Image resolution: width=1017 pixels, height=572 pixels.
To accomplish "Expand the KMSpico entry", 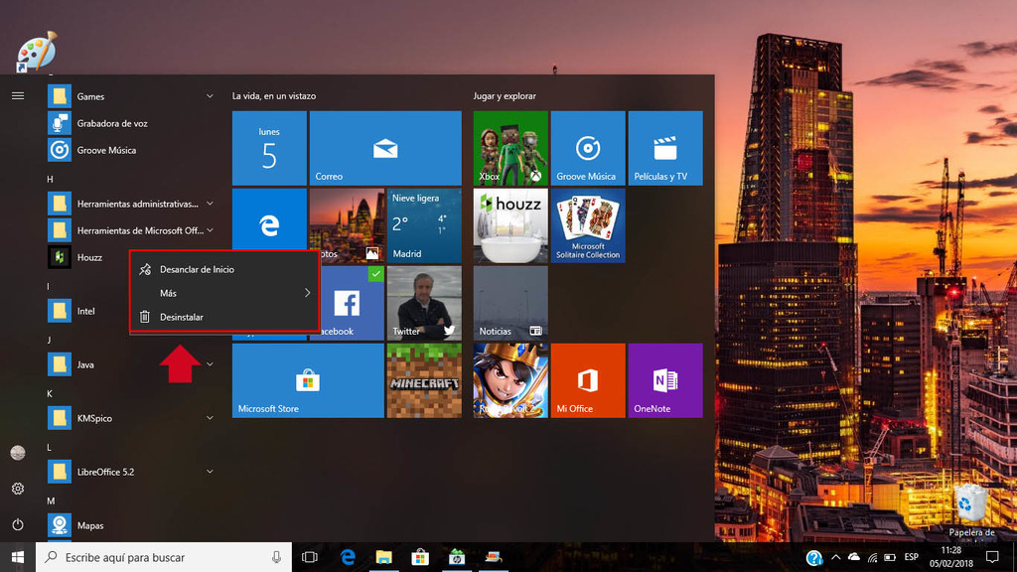I will [209, 418].
